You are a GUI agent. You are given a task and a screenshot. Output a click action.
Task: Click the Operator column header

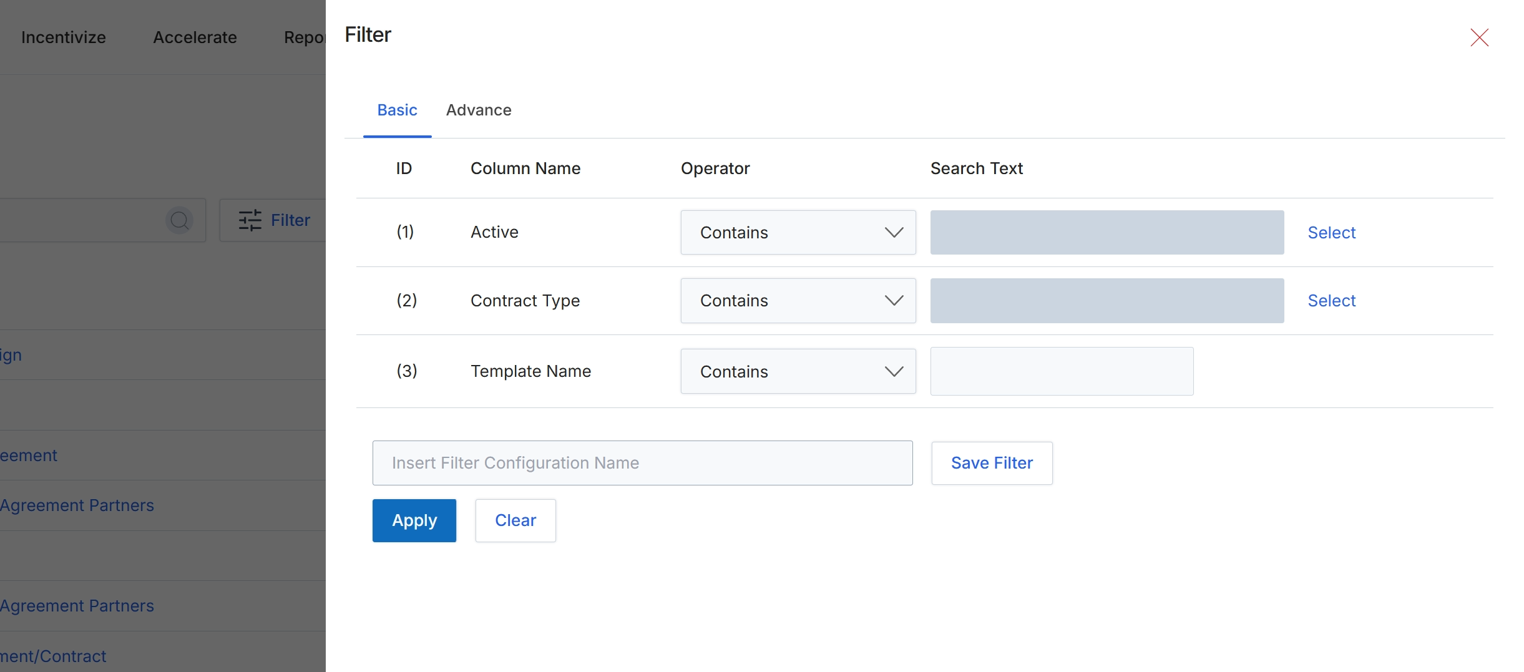point(715,168)
